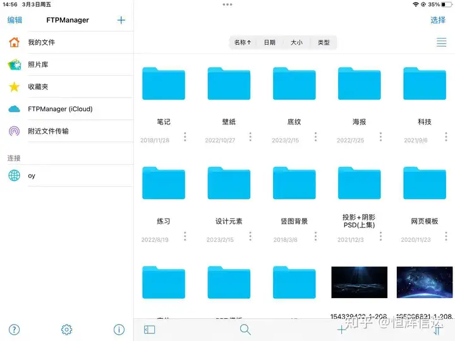Select date text 2018/3/8
Screen dimensions: 455x341
(x=285, y=240)
